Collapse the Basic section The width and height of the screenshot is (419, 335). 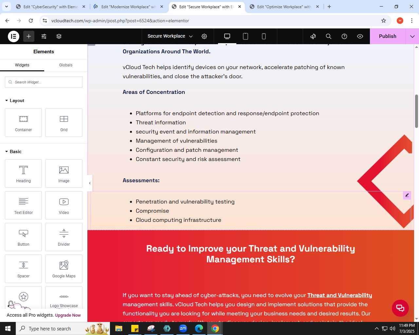[13, 151]
